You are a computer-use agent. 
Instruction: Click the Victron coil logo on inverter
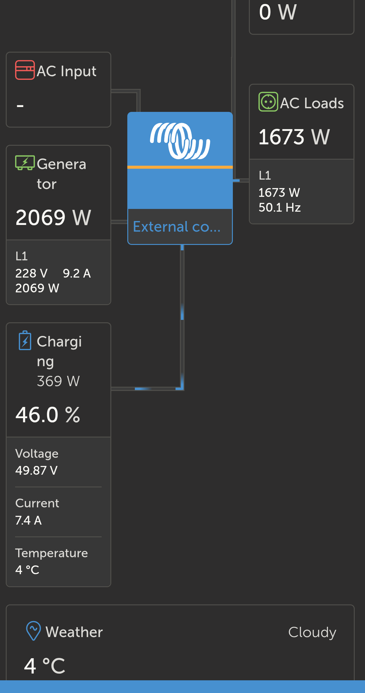(180, 141)
